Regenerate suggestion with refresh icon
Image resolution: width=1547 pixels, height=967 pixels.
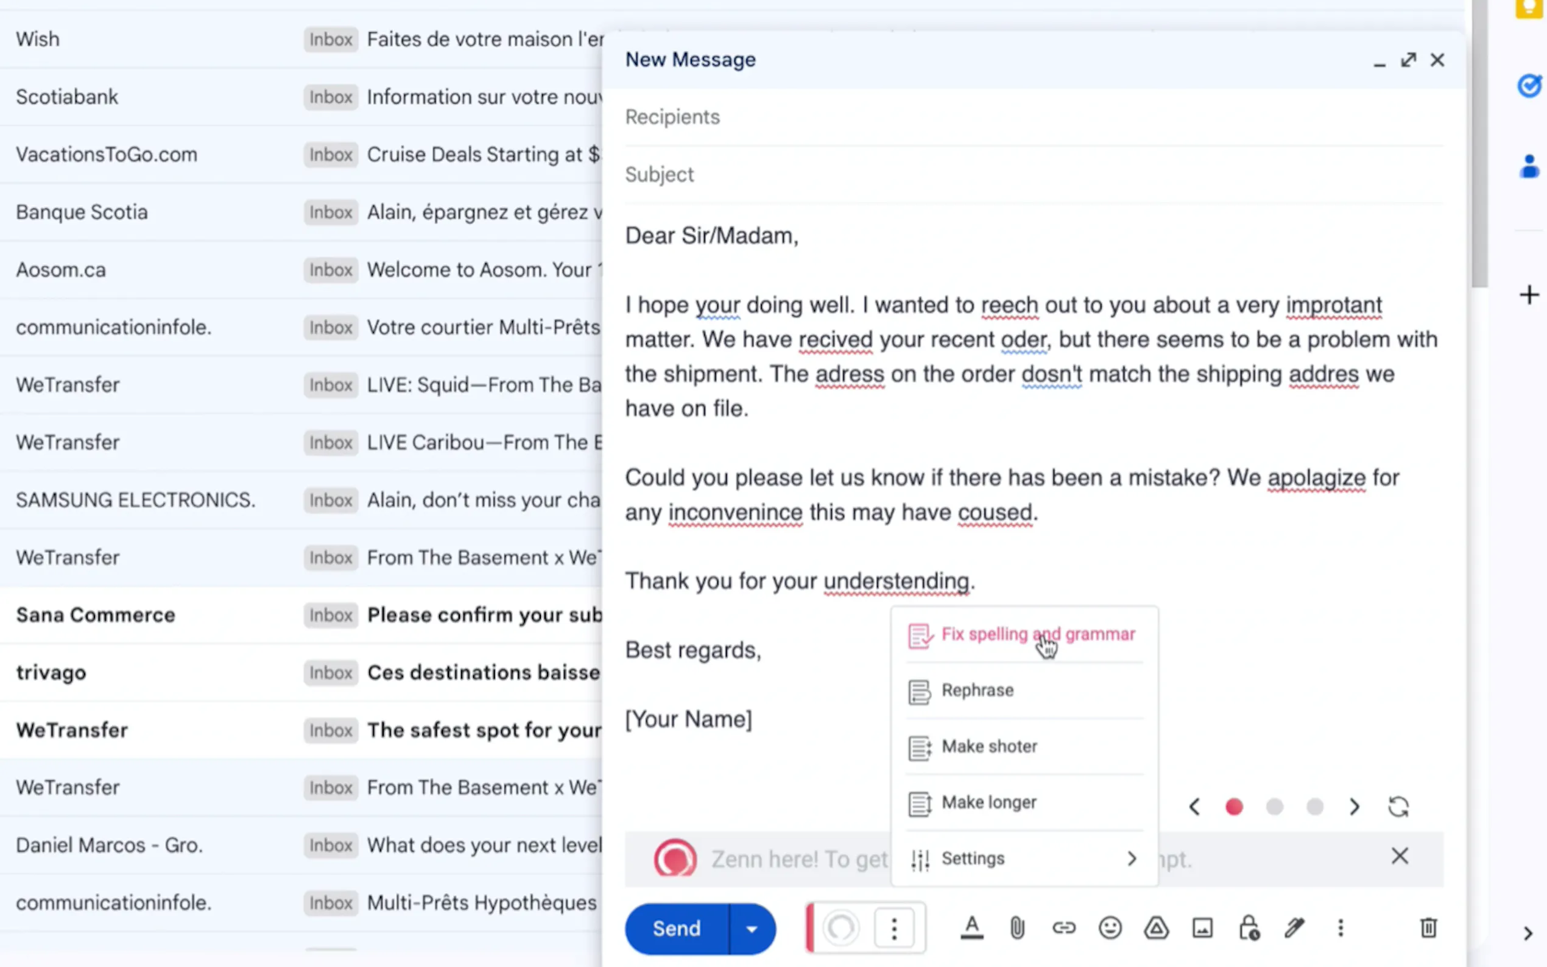point(1398,807)
